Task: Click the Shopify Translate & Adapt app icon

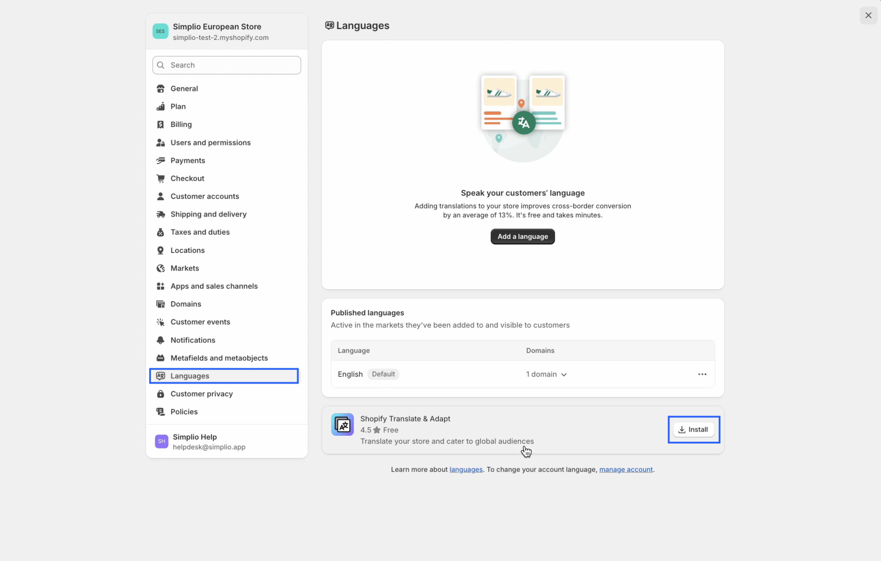Action: [x=342, y=424]
